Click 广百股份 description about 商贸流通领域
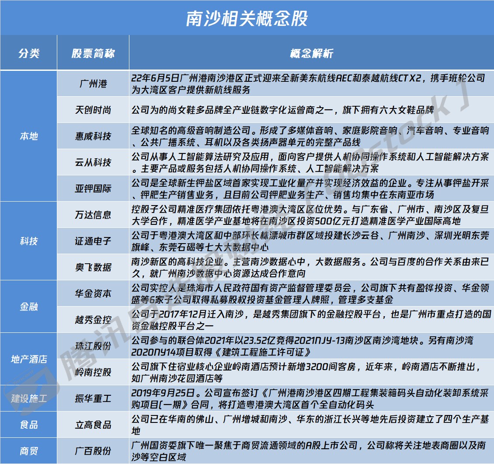The width and height of the screenshot is (494, 464). pyautogui.click(x=309, y=451)
